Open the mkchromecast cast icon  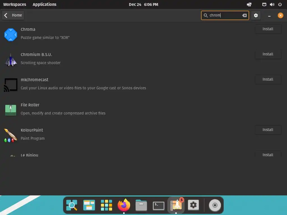[11, 85]
